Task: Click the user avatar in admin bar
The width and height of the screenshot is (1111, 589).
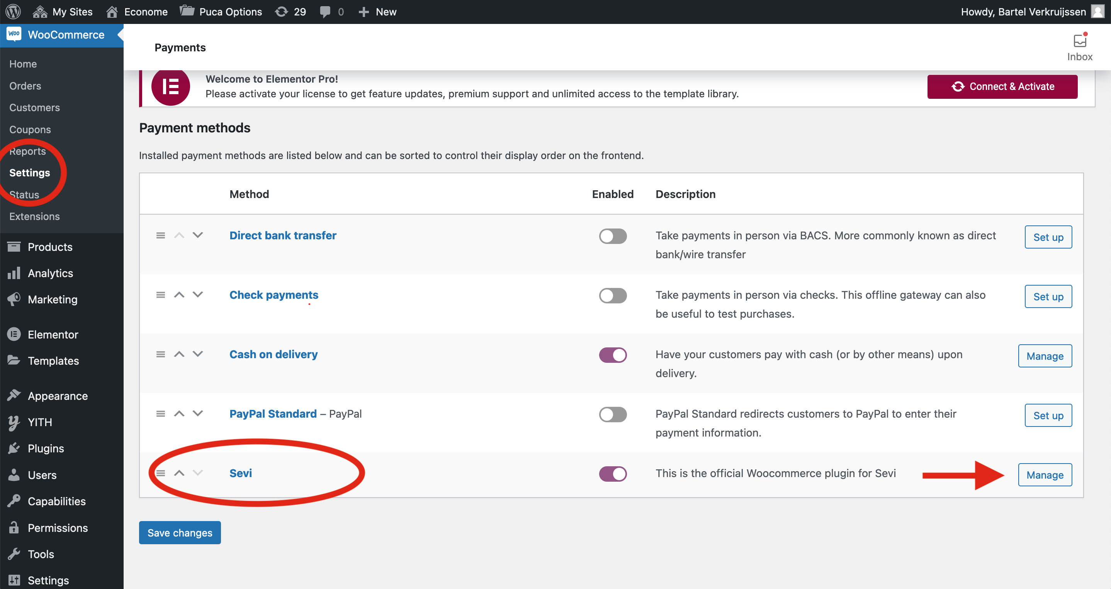Action: pos(1097,12)
